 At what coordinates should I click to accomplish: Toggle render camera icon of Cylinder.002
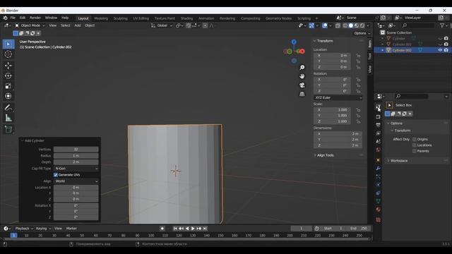(x=446, y=50)
